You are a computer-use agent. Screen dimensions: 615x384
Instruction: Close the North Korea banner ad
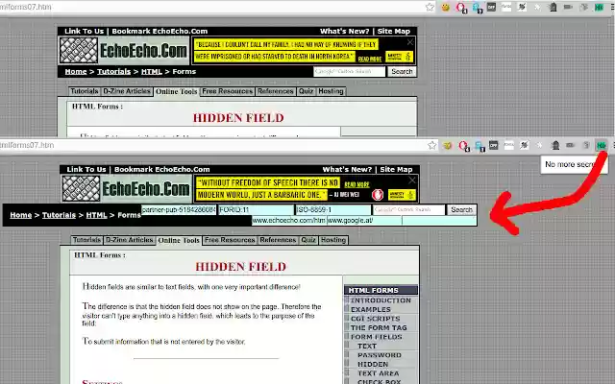pyautogui.click(x=410, y=42)
